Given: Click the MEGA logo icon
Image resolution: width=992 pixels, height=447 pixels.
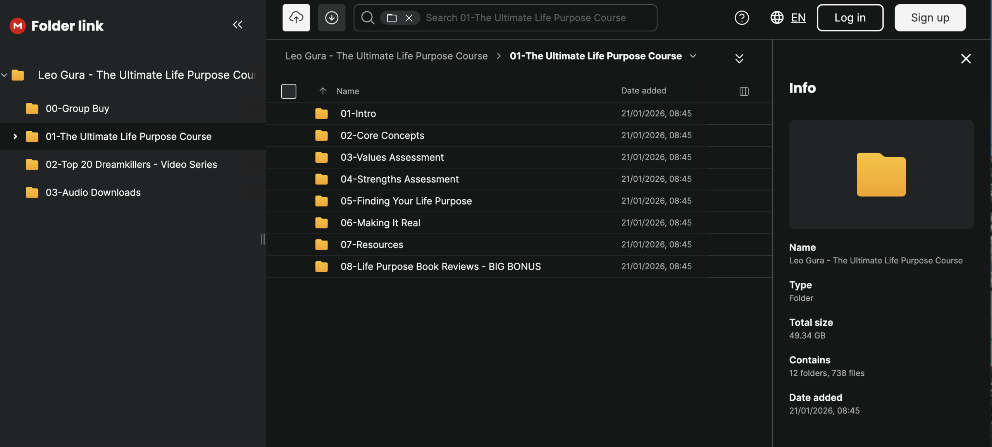Looking at the screenshot, I should pyautogui.click(x=17, y=26).
